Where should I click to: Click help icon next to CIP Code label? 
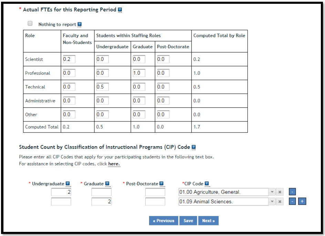[x=207, y=184]
